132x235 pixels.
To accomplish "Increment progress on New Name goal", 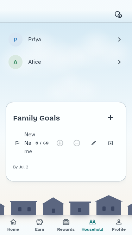I will pyautogui.click(x=60, y=143).
